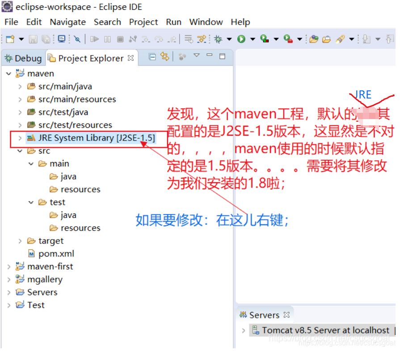Open the Run configurations dropdown arrow
Screen dimensions: 400x351
coord(253,39)
